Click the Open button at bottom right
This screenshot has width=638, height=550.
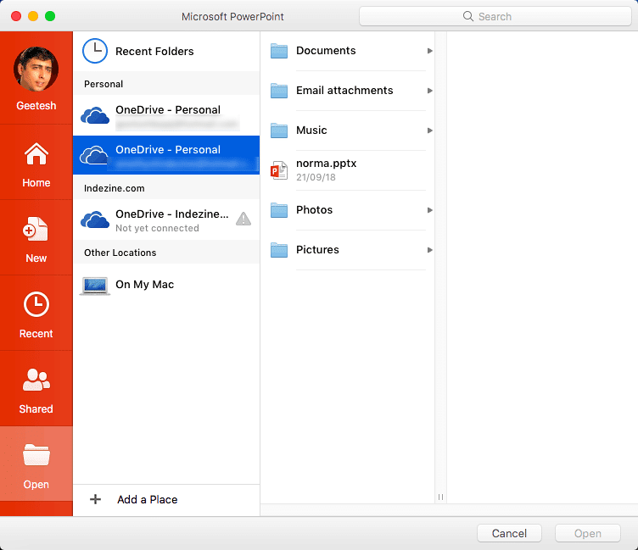click(x=587, y=533)
